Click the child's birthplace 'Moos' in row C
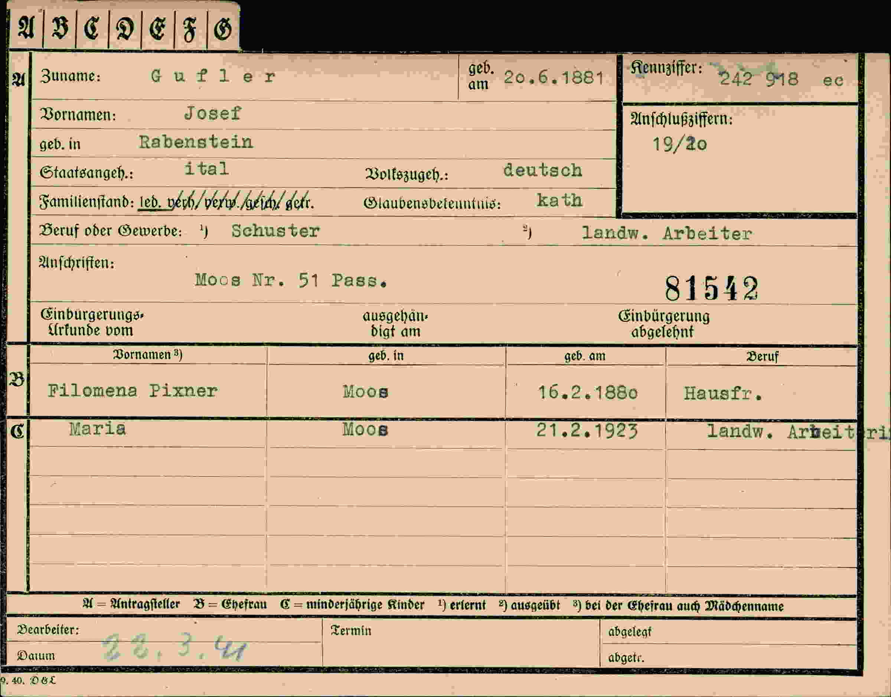Screen dimensions: 891x697 tap(365, 429)
